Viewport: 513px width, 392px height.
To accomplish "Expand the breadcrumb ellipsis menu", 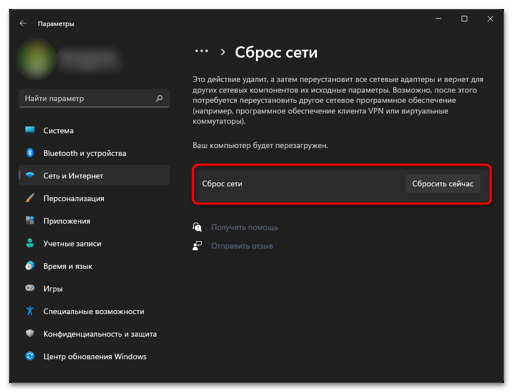I will point(201,51).
